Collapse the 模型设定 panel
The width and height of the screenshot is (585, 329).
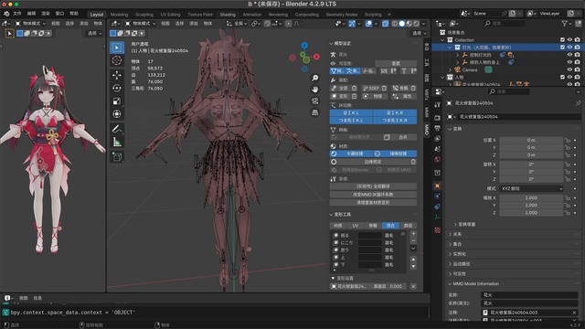pos(331,44)
